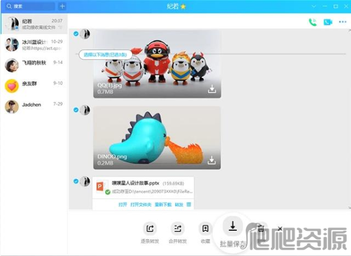
Task: Open the 亲友群 group conversation
Action: coord(34,86)
